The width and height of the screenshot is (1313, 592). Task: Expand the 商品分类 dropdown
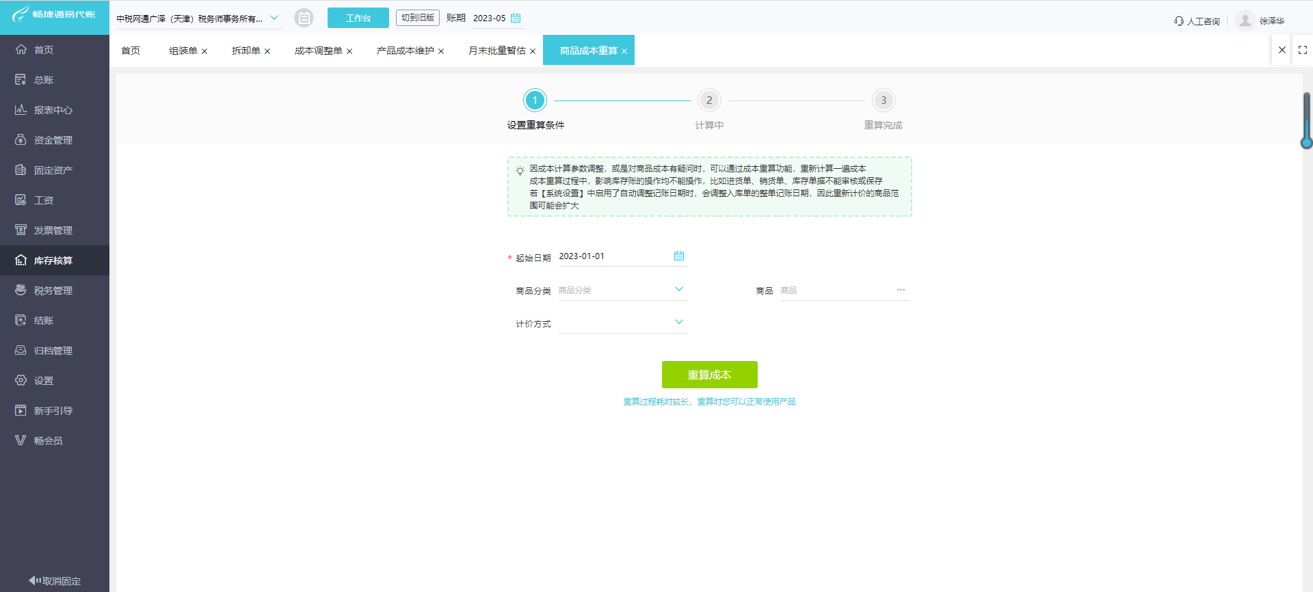pyautogui.click(x=679, y=289)
